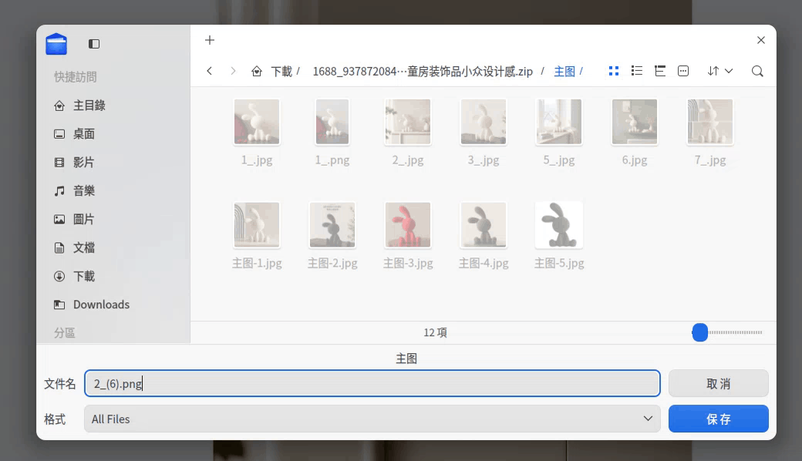Select the 5_.jpg thumbnail

[559, 122]
